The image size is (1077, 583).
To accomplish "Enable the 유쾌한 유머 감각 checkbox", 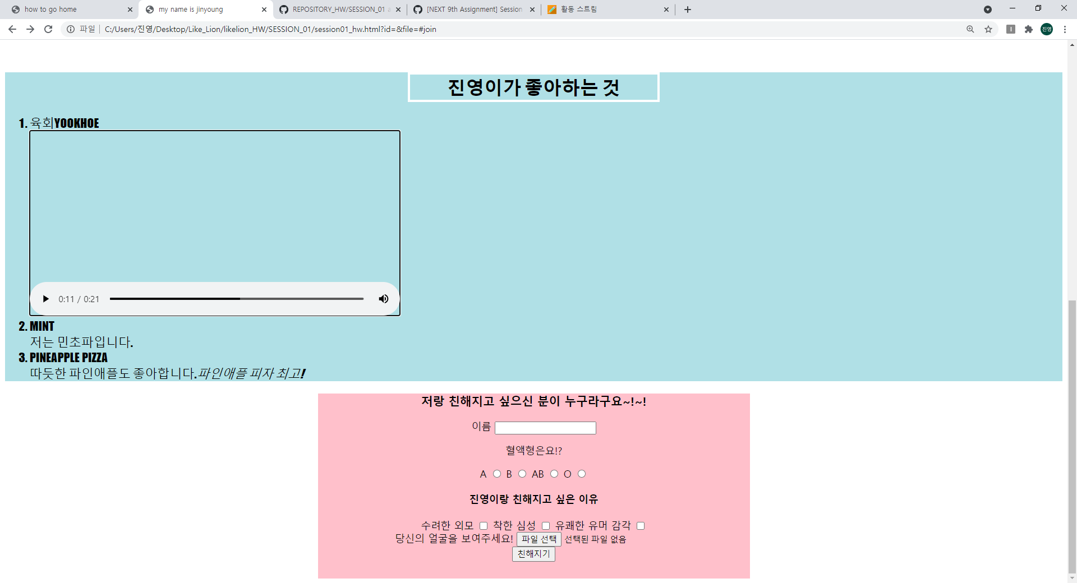I will (641, 526).
